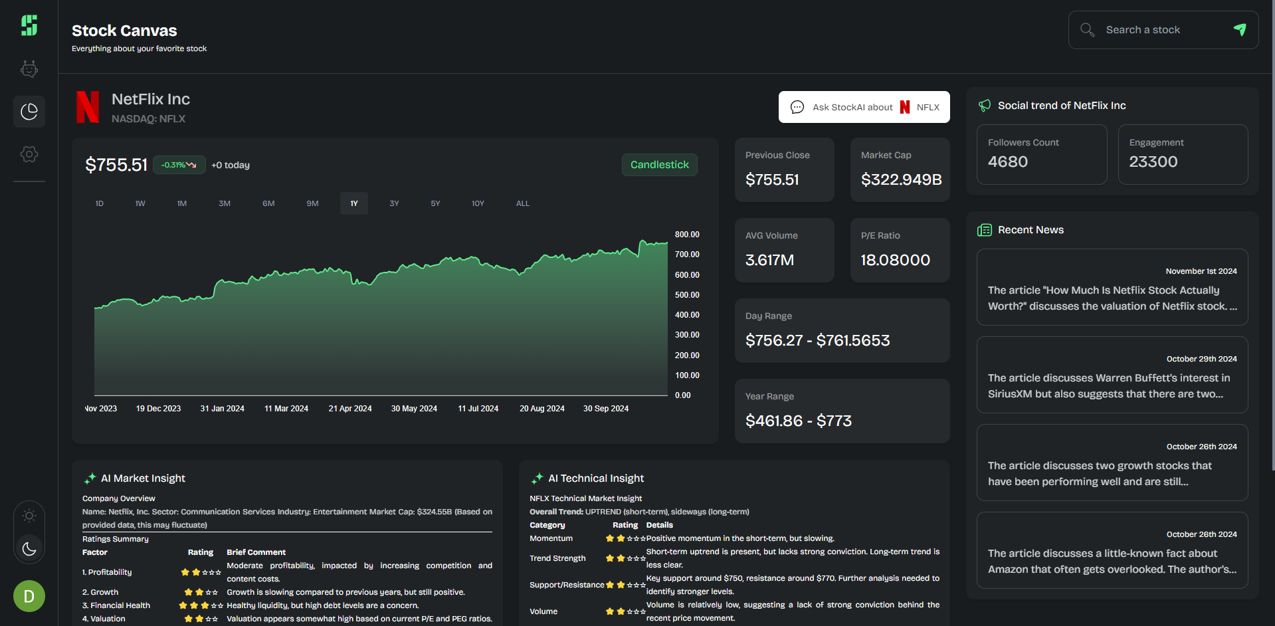Select the ALL time range

[523, 203]
